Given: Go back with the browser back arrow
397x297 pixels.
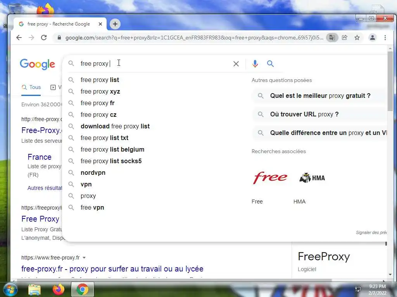Looking at the screenshot, I should coord(19,38).
